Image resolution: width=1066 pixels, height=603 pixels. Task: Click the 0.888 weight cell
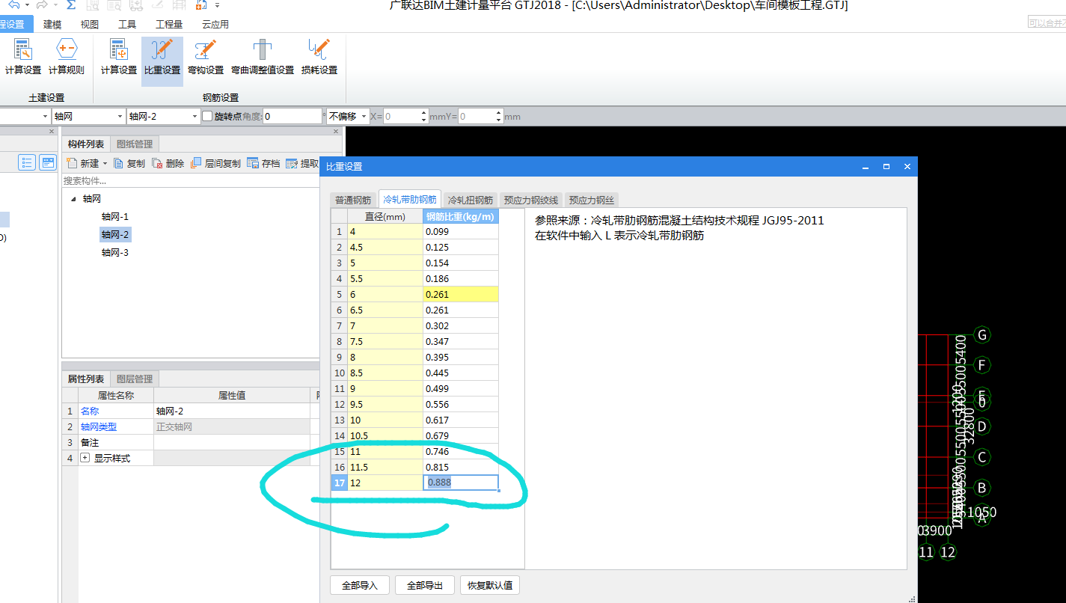pyautogui.click(x=461, y=483)
